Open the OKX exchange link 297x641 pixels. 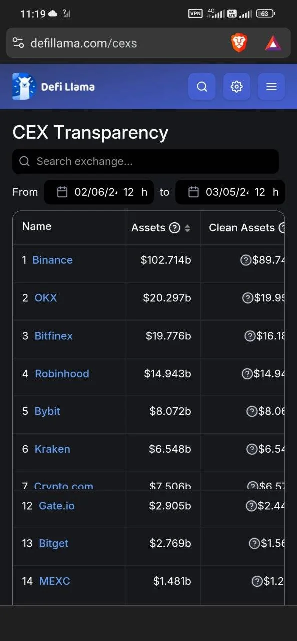pos(46,298)
